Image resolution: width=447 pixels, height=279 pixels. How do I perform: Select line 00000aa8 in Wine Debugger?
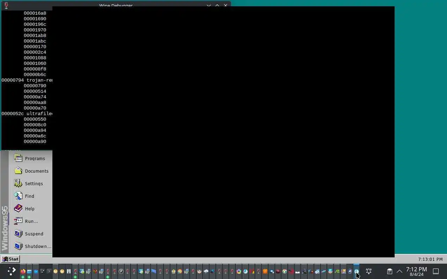(x=35, y=103)
